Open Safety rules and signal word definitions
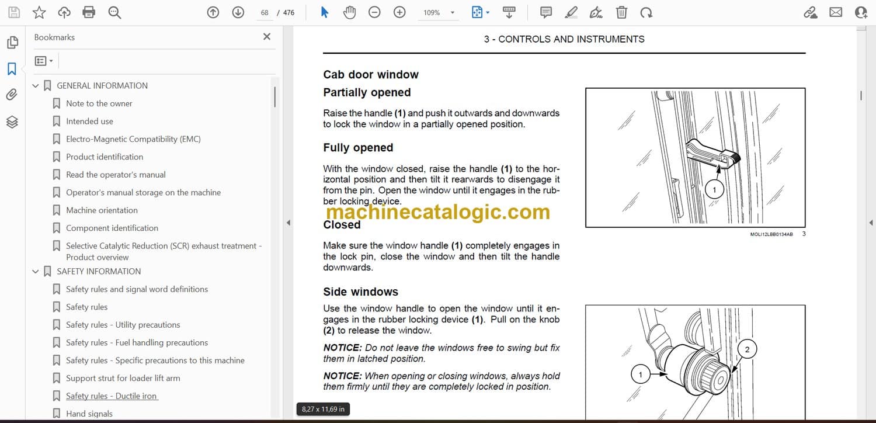This screenshot has height=423, width=876. (137, 289)
